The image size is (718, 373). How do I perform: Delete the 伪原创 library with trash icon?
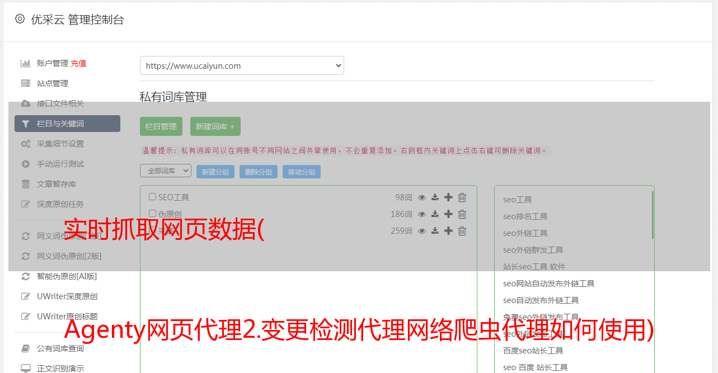(462, 214)
